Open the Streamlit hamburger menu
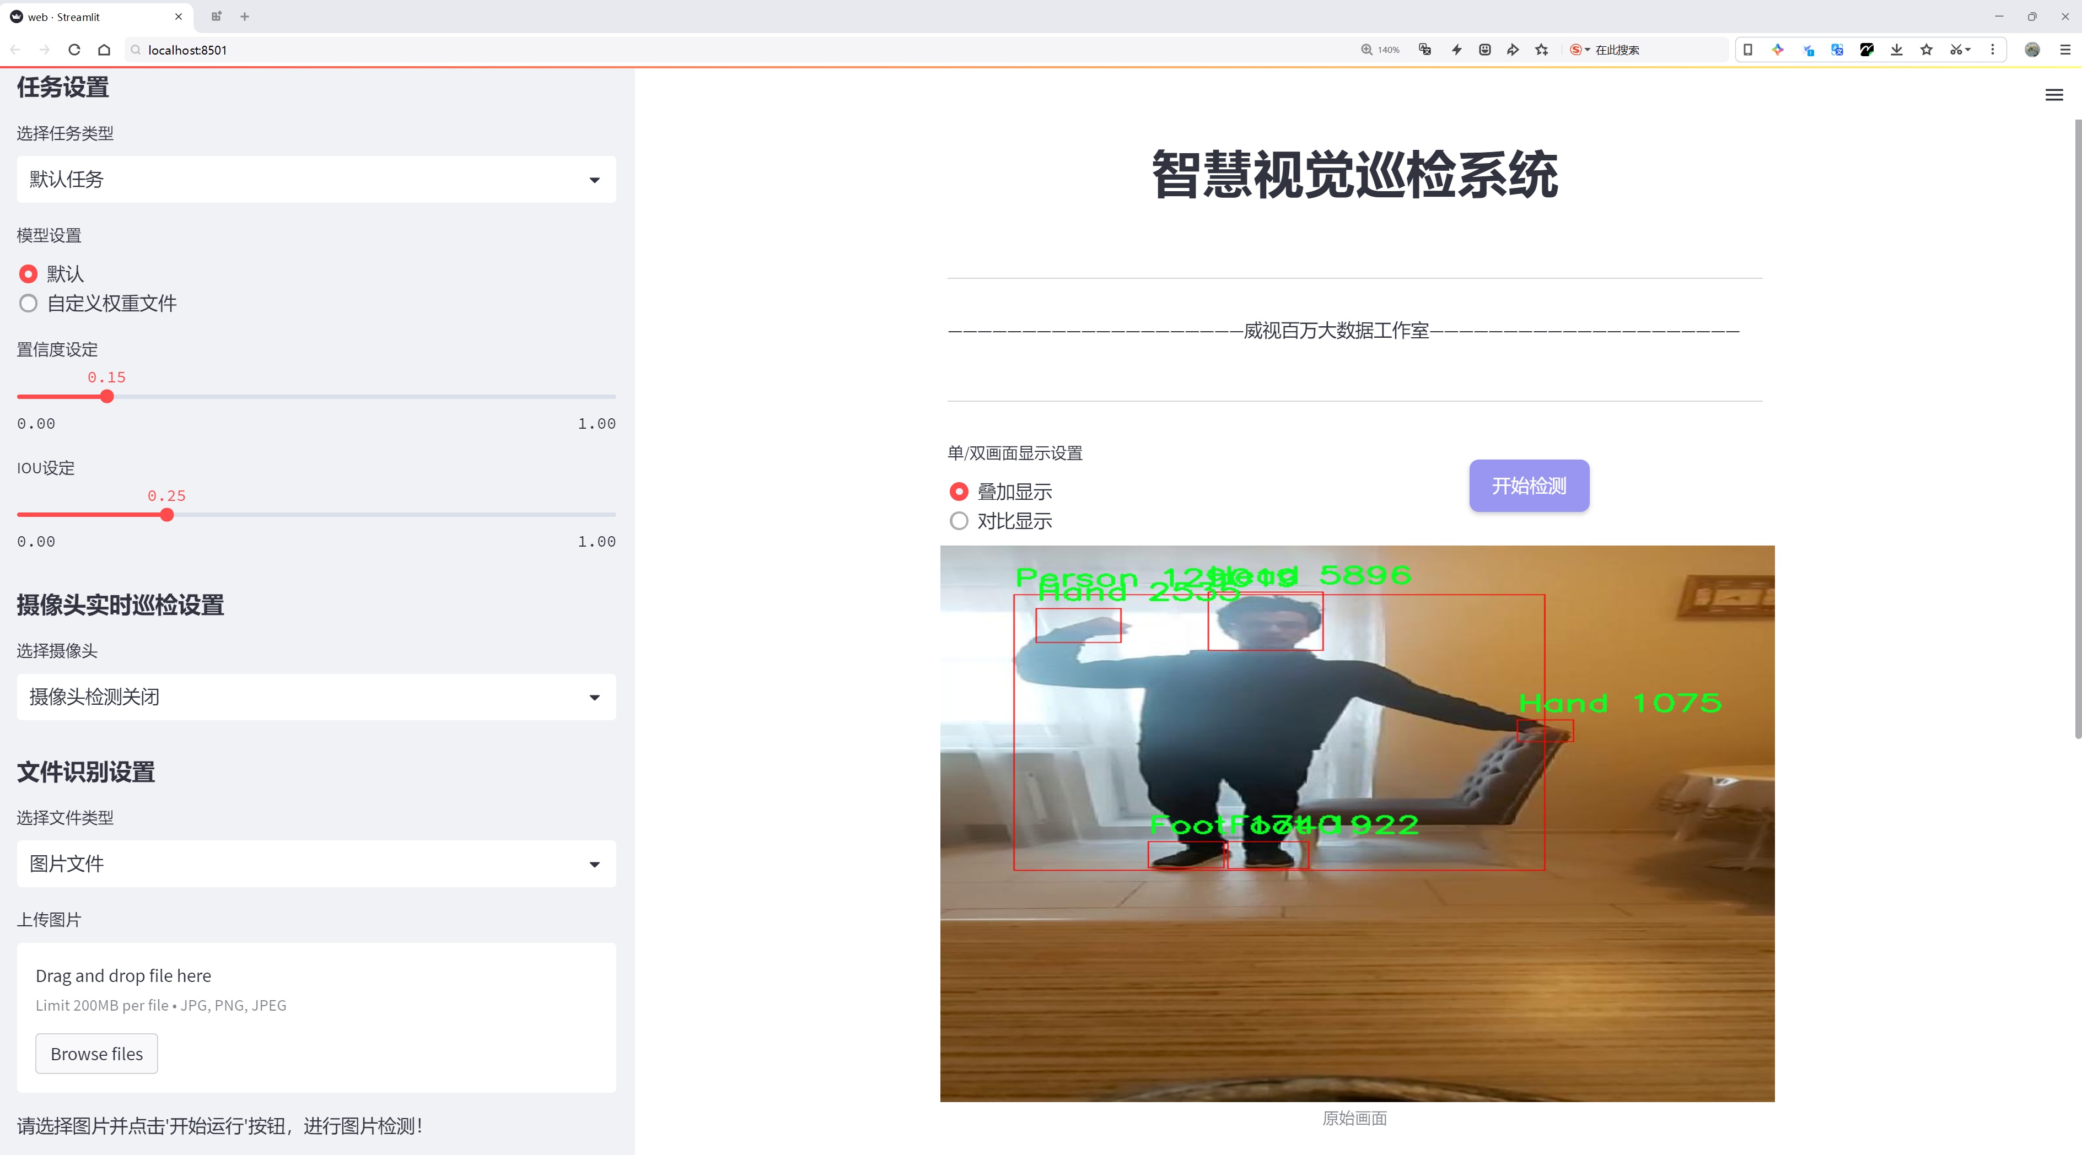 2054,95
